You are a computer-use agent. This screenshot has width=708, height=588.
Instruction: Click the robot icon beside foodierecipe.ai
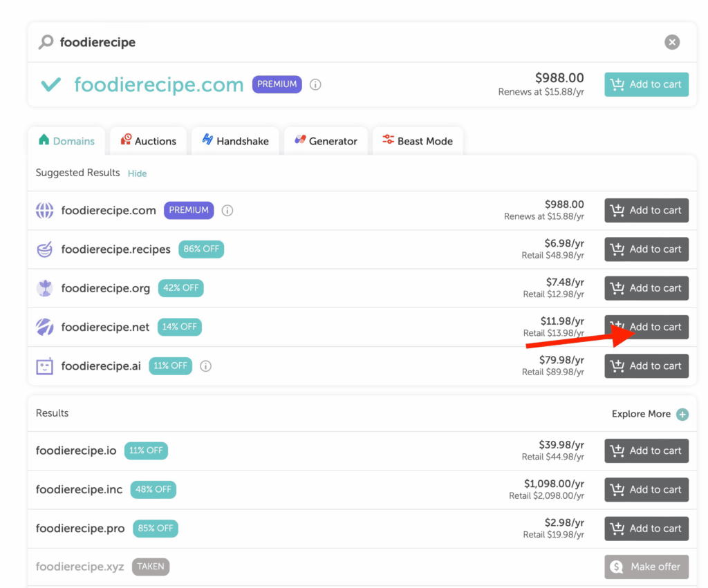[44, 366]
